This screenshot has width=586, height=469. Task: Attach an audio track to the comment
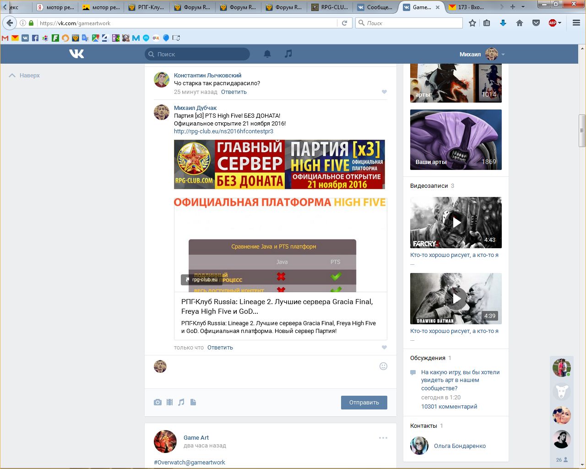[x=181, y=402]
